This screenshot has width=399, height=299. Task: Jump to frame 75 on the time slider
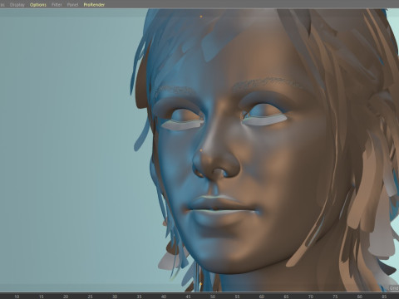pyautogui.click(x=335, y=297)
